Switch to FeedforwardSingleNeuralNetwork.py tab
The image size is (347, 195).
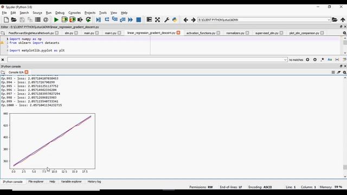[x=31, y=33]
